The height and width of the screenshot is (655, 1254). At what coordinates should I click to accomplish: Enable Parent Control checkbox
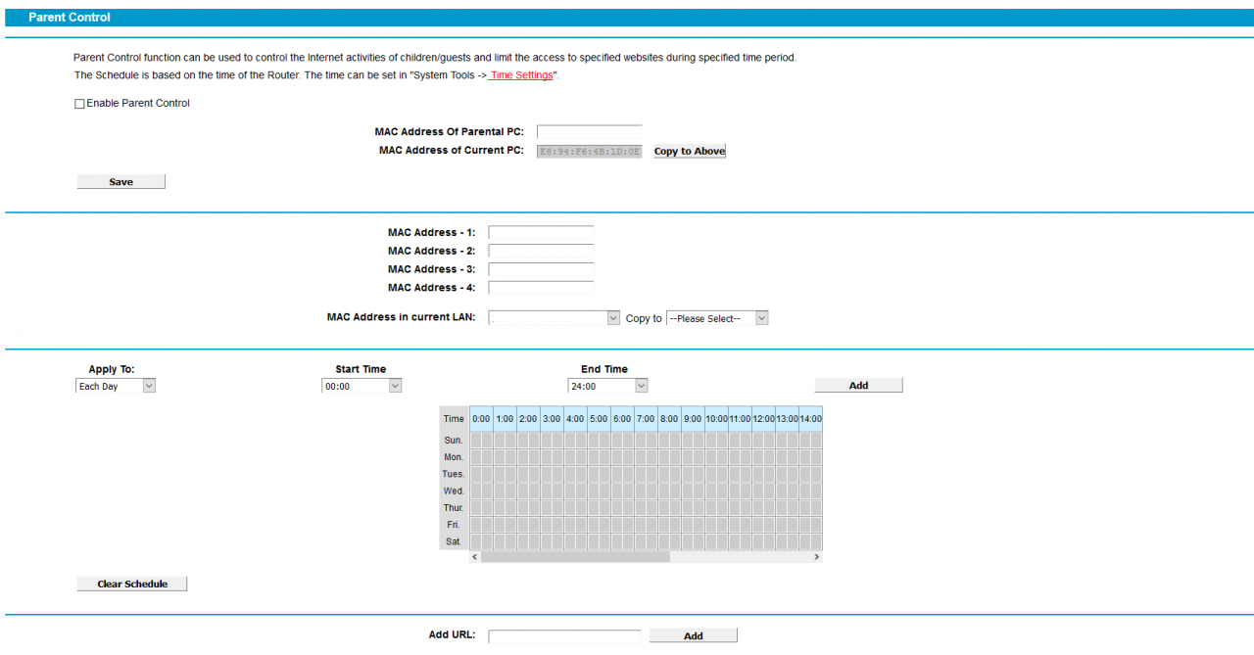(79, 104)
